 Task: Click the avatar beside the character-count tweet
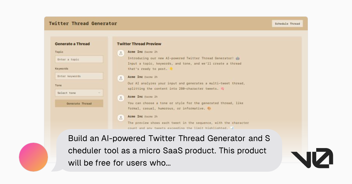[x=121, y=118]
